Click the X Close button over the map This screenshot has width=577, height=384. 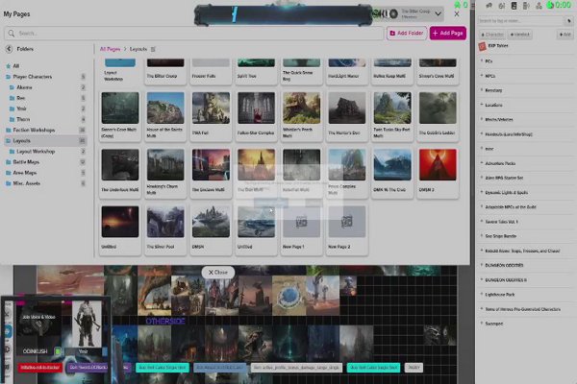218,273
